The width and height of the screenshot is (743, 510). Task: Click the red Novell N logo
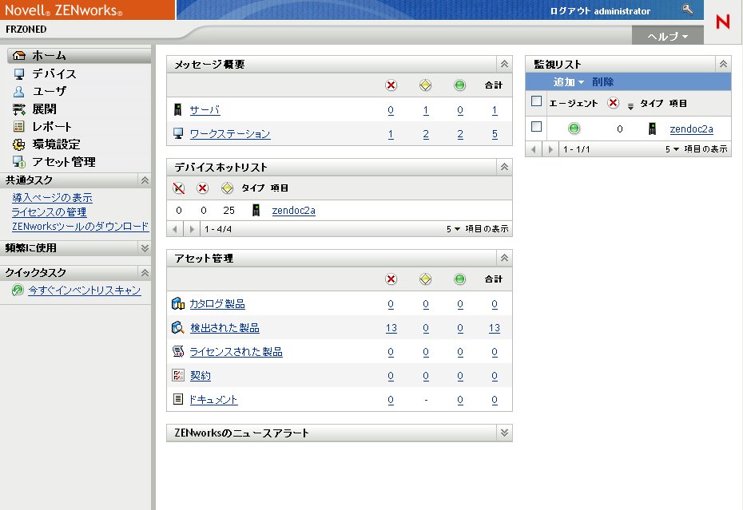click(723, 22)
